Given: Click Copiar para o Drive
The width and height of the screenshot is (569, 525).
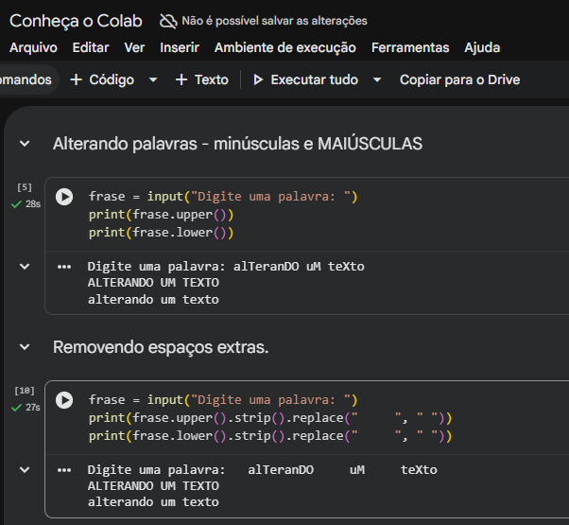Looking at the screenshot, I should [x=459, y=79].
